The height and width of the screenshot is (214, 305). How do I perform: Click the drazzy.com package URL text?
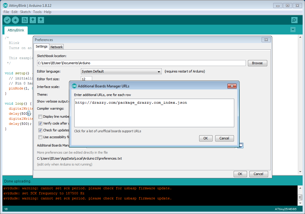(131, 103)
